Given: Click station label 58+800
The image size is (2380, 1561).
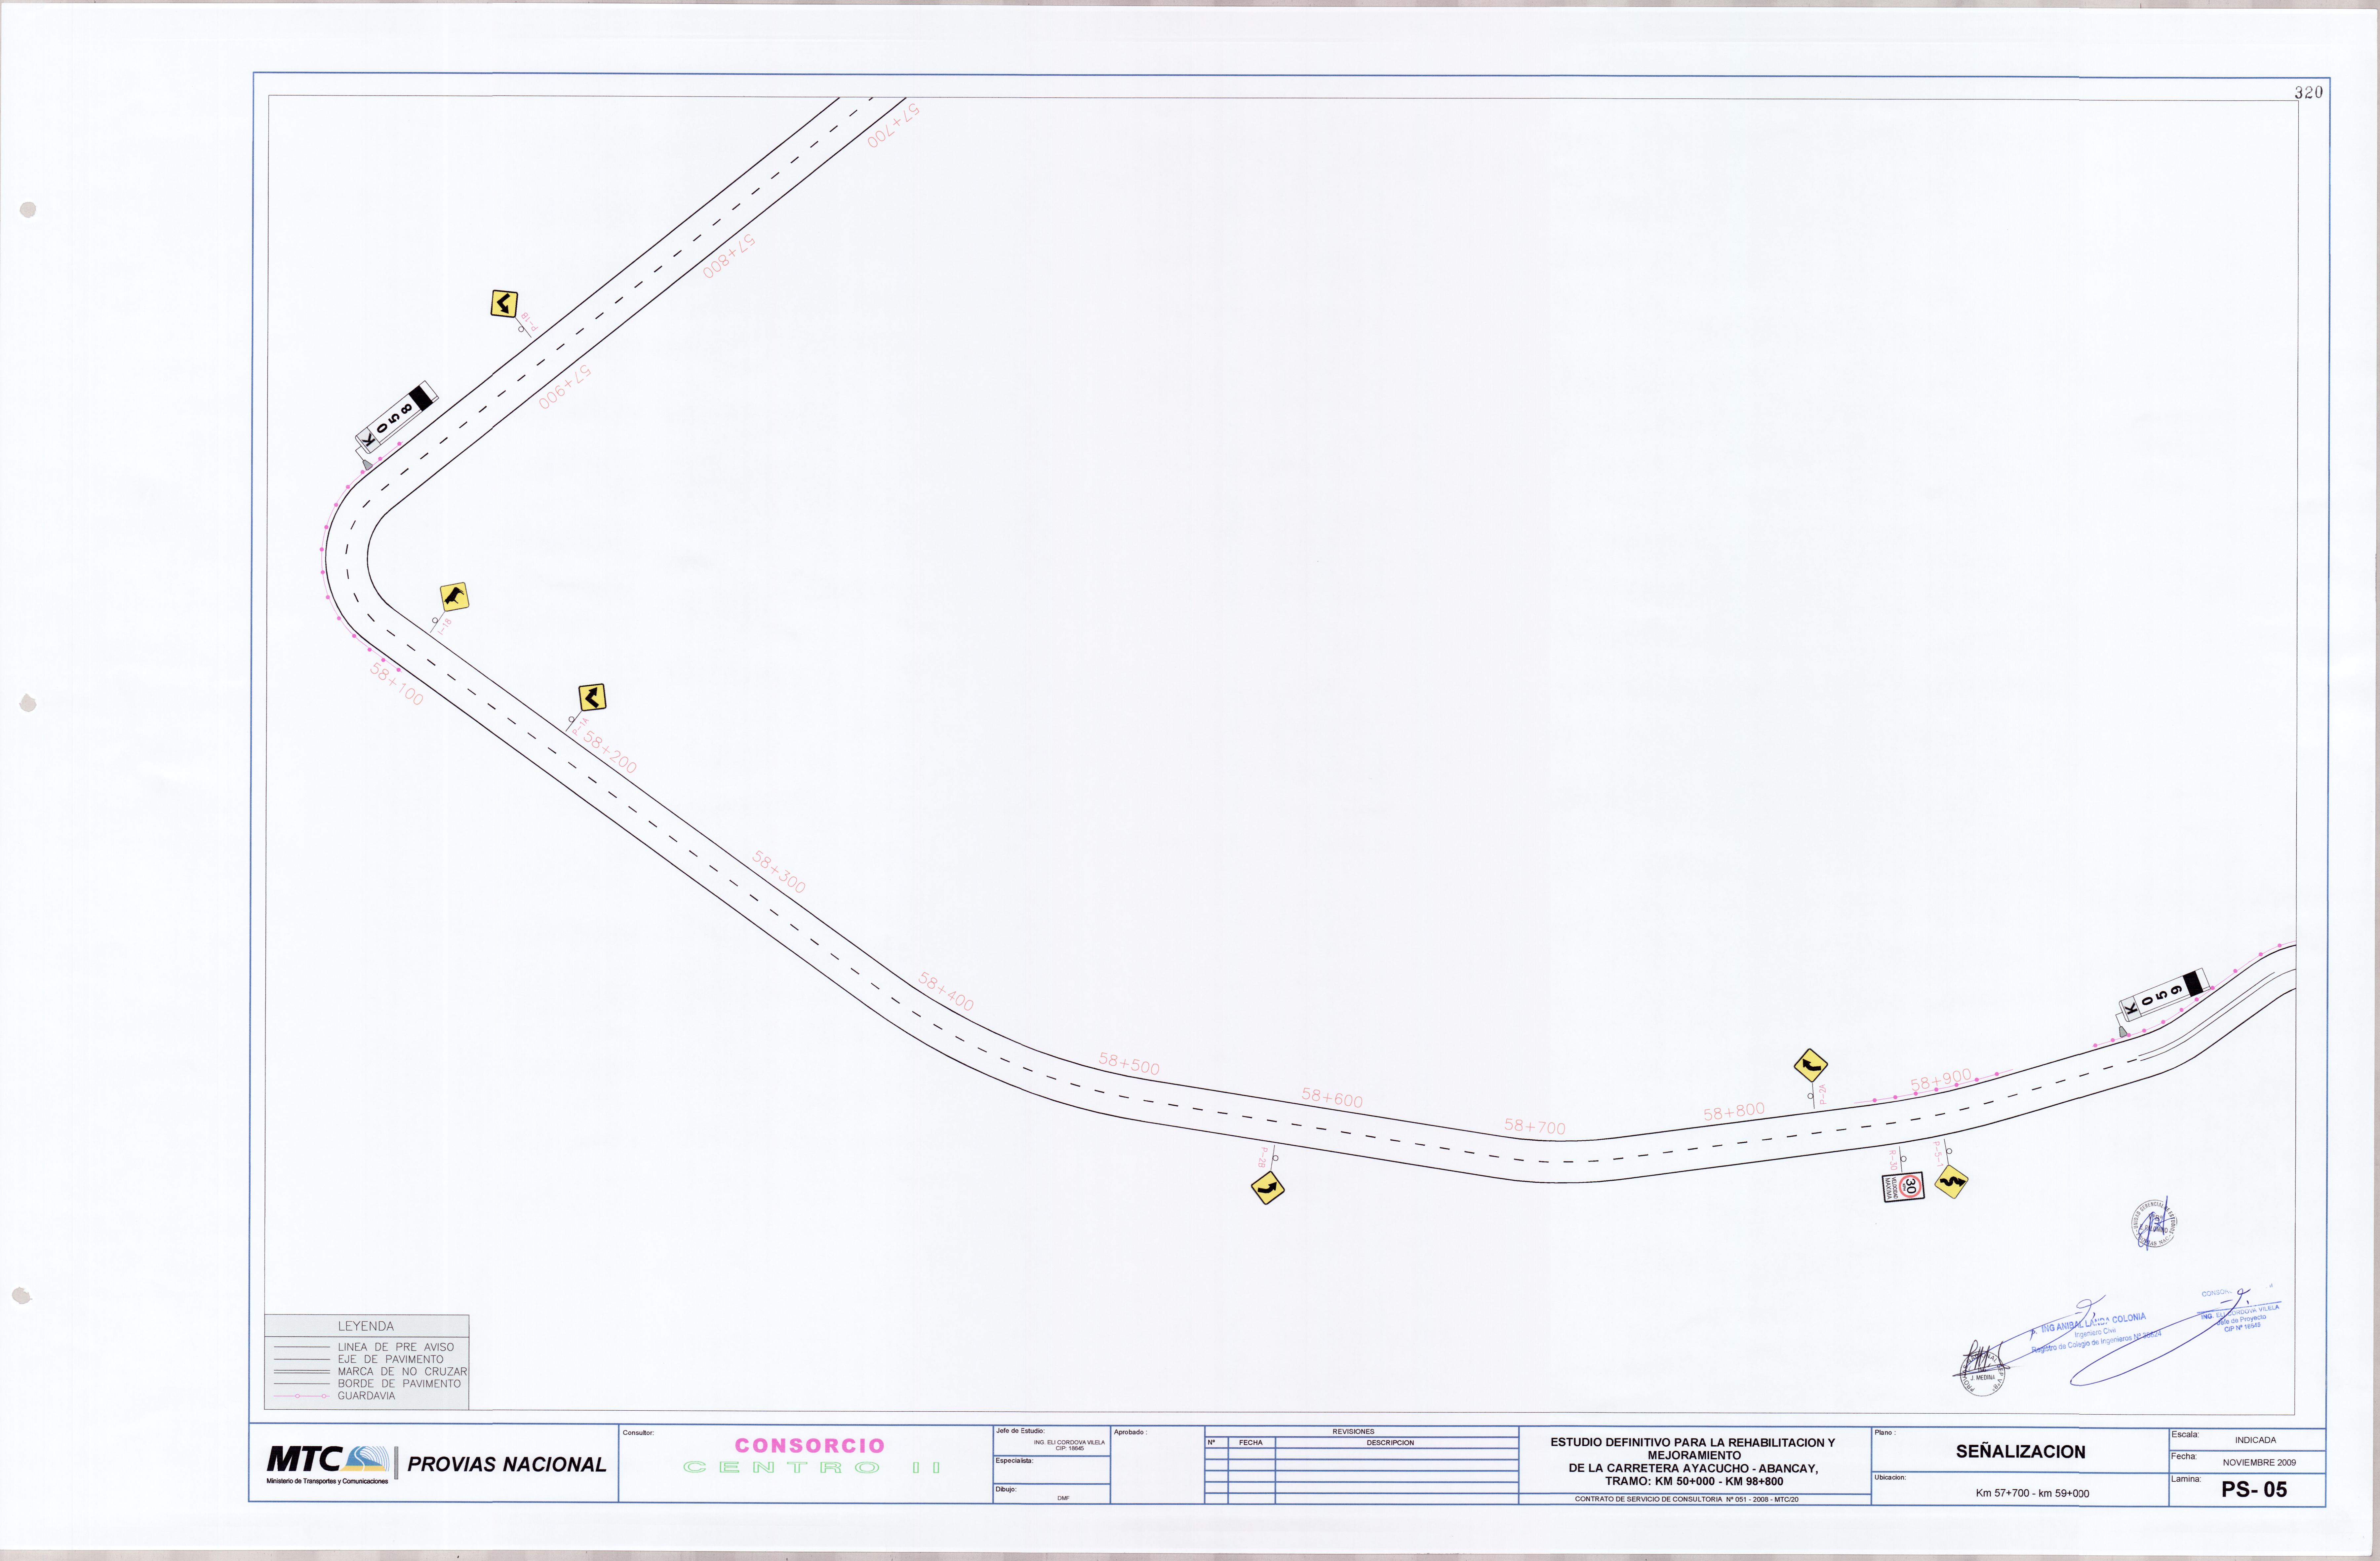Looking at the screenshot, I should click(x=1734, y=1111).
